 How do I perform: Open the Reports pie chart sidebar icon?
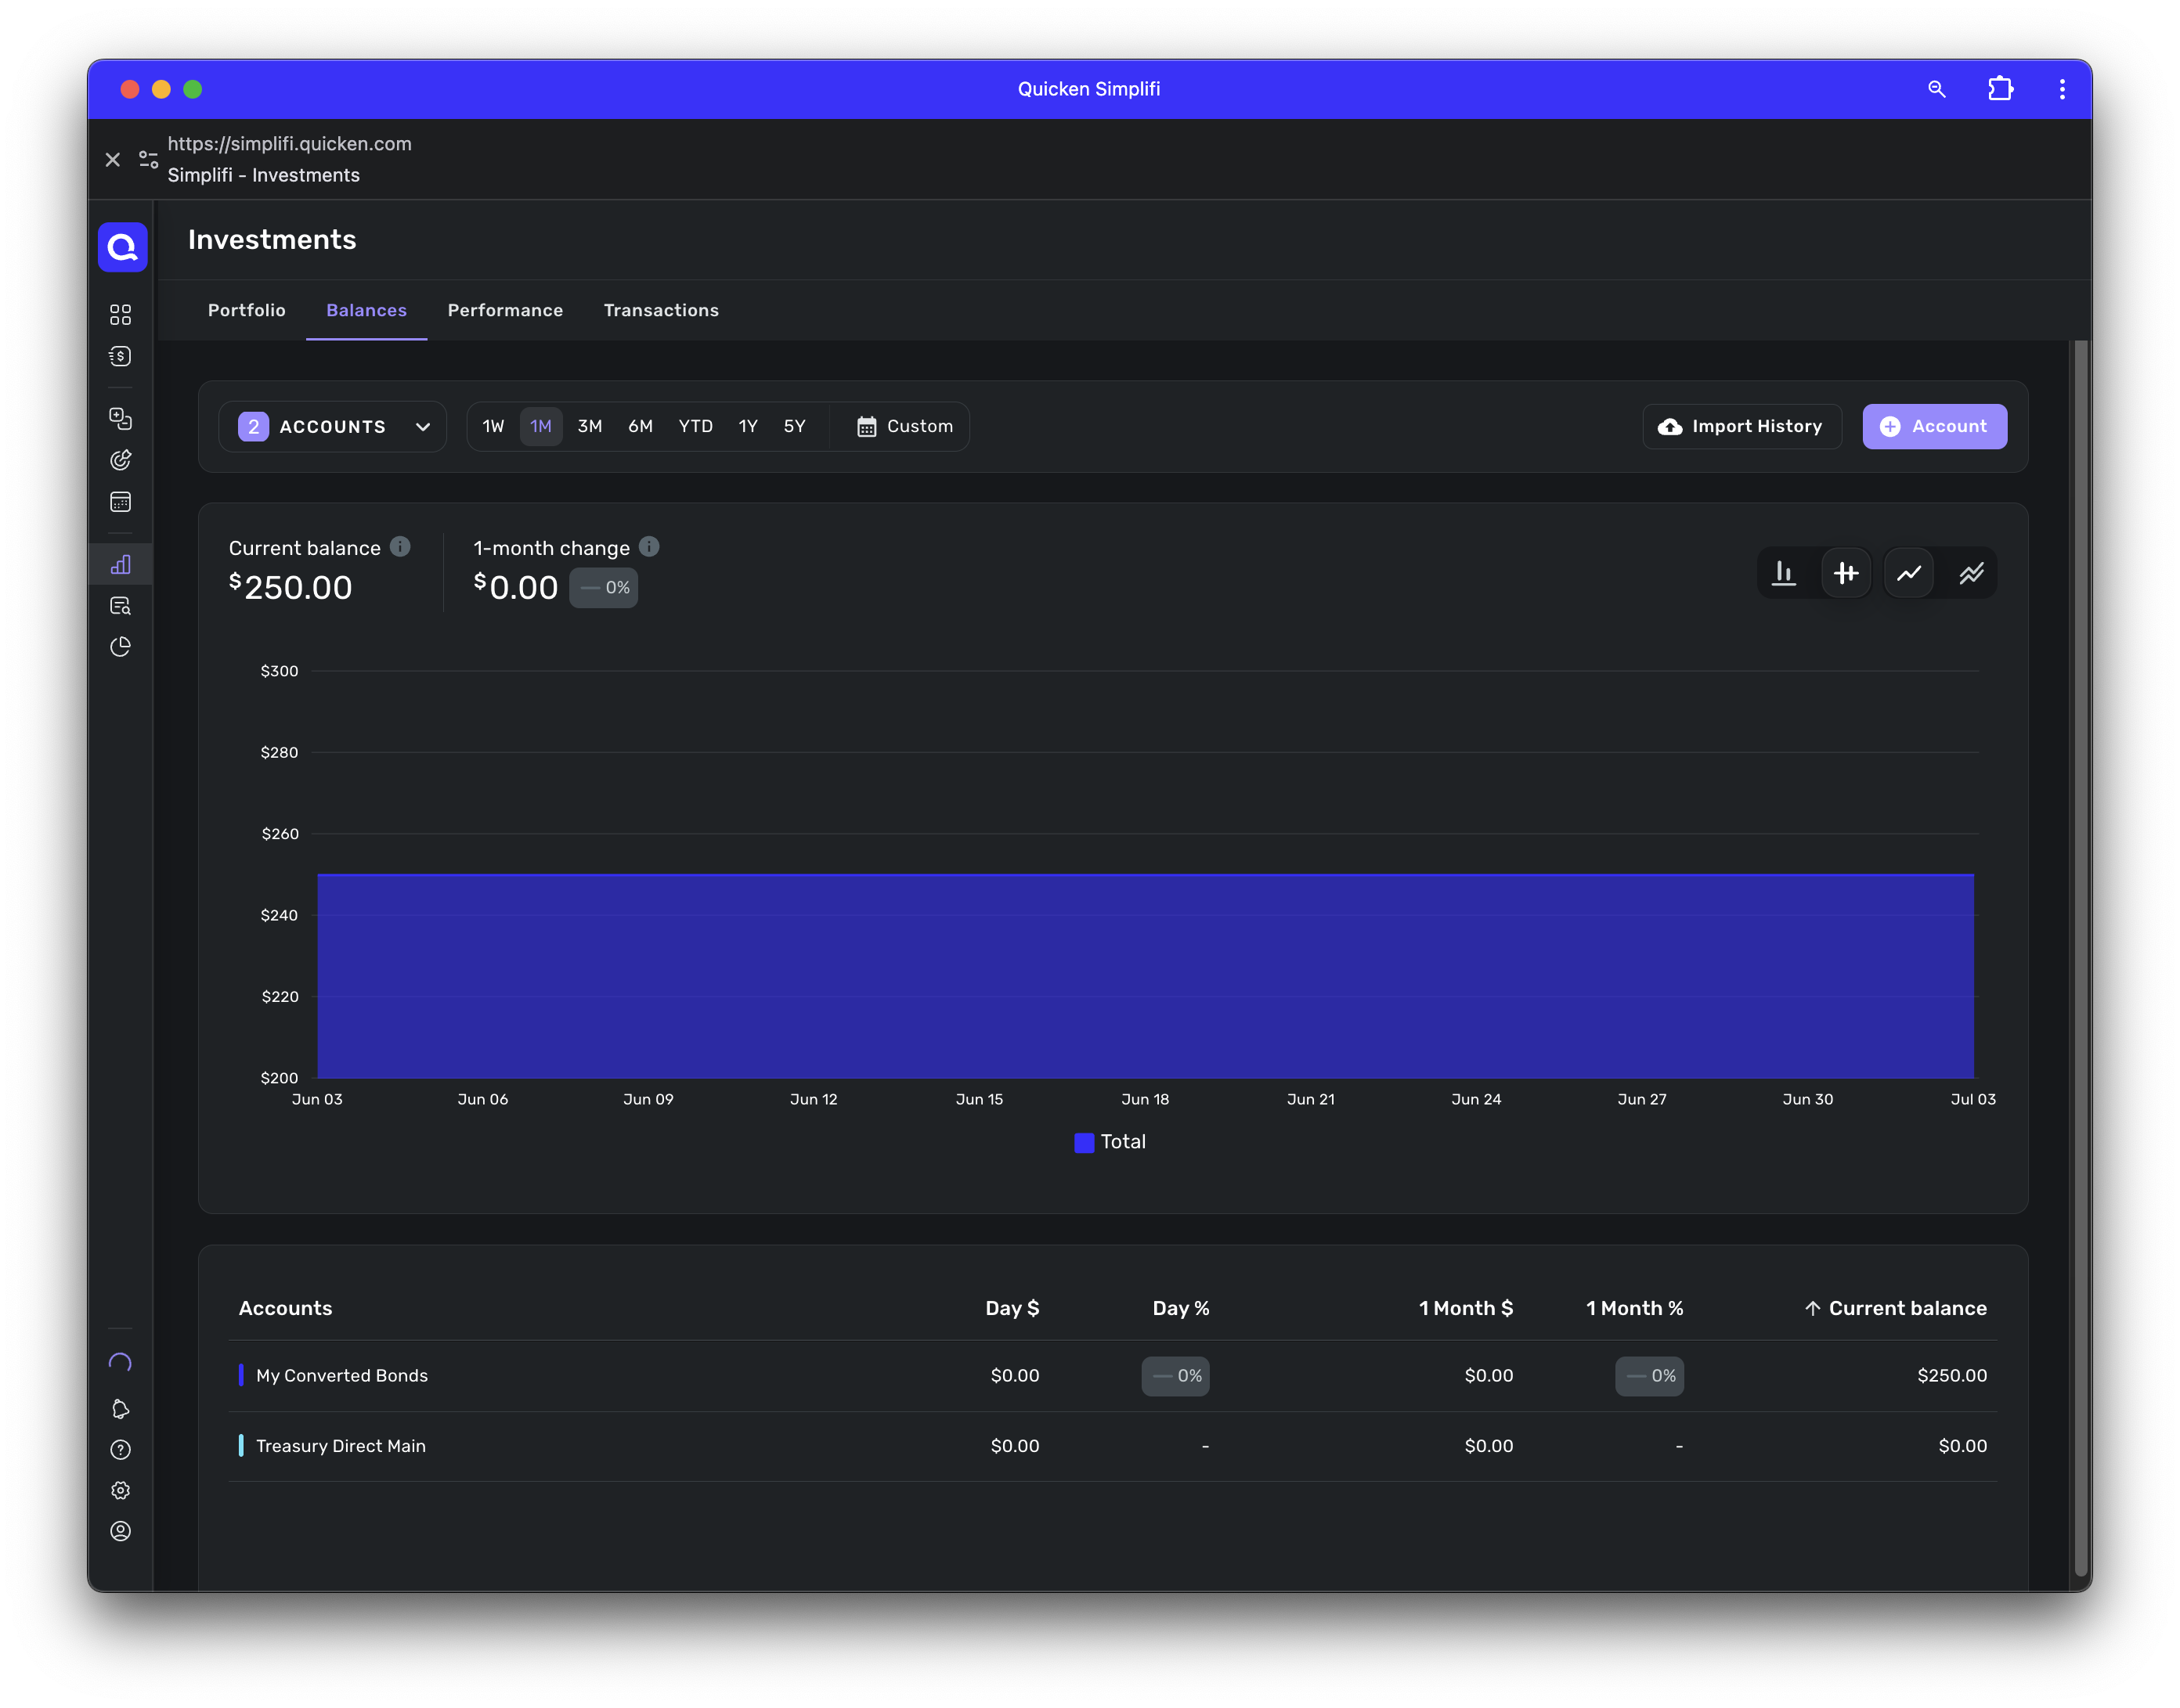[120, 647]
